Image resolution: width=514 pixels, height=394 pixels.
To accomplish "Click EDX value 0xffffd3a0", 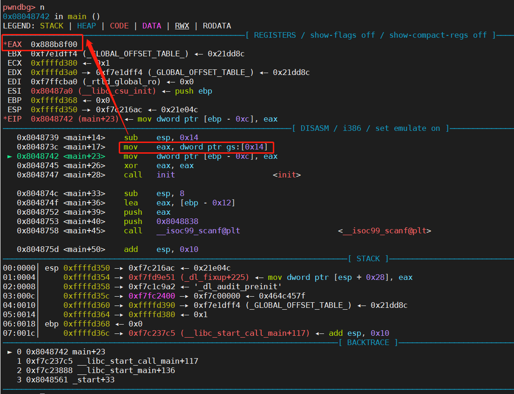I will pyautogui.click(x=54, y=73).
